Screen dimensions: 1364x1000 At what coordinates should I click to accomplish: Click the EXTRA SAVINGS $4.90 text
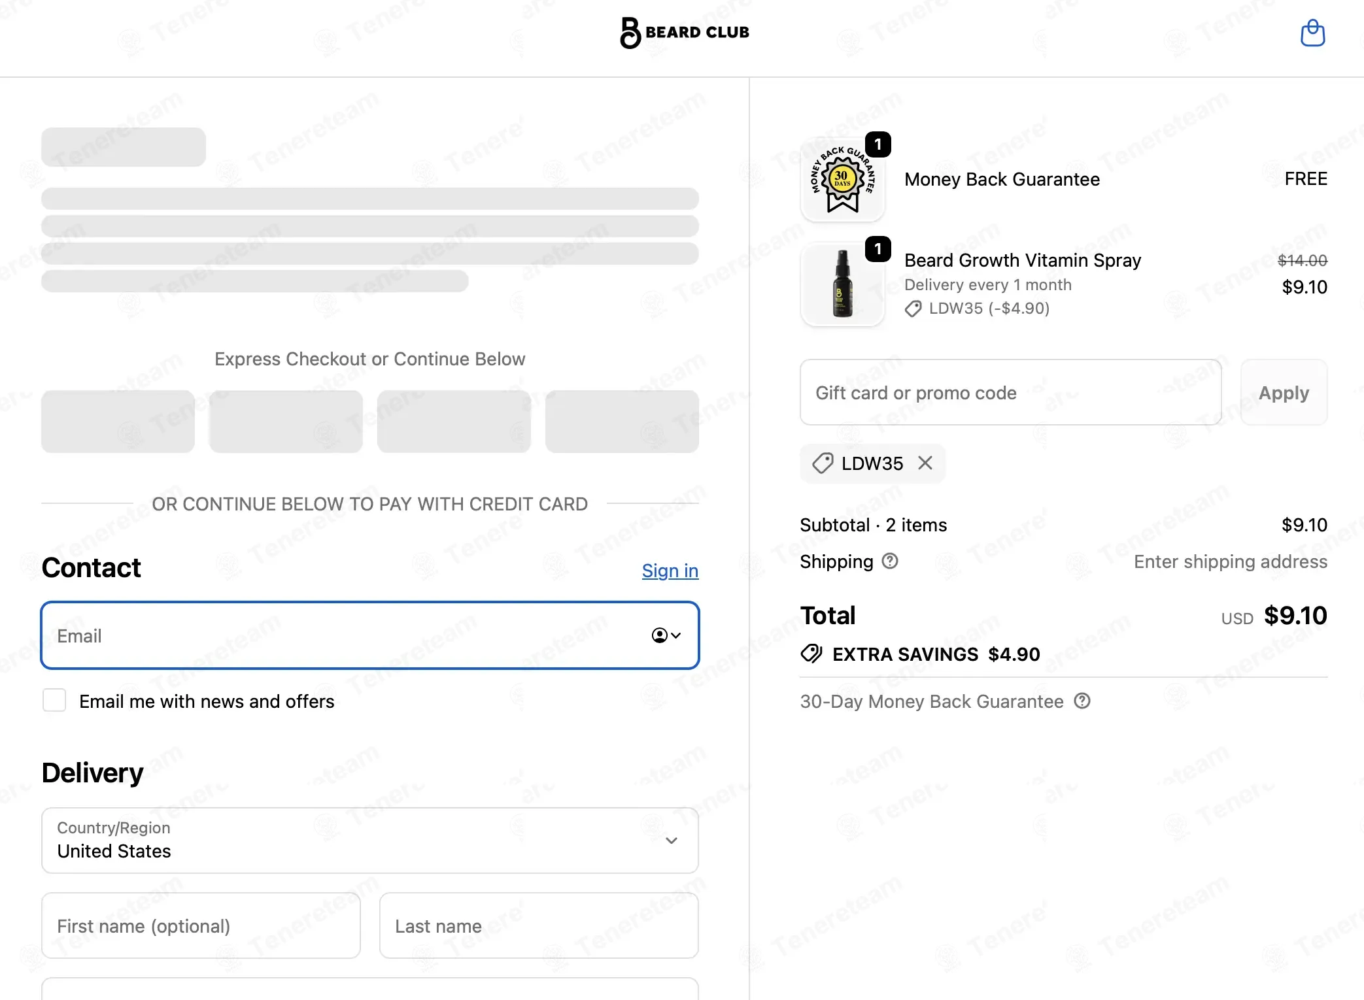[x=936, y=654]
